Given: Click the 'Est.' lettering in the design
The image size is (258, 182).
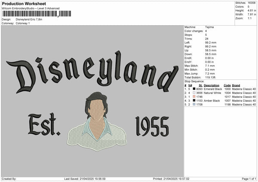Looking at the screenshot, I should point(44,124).
